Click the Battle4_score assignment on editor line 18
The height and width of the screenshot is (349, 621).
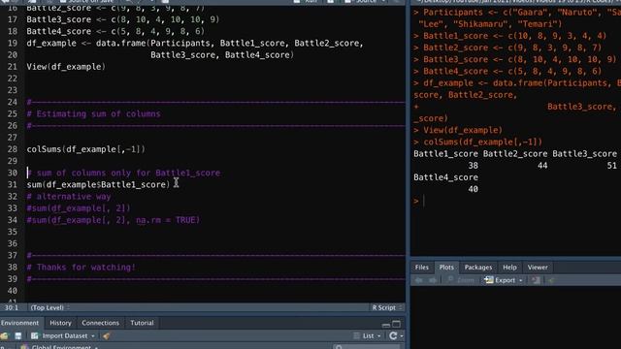click(x=115, y=31)
